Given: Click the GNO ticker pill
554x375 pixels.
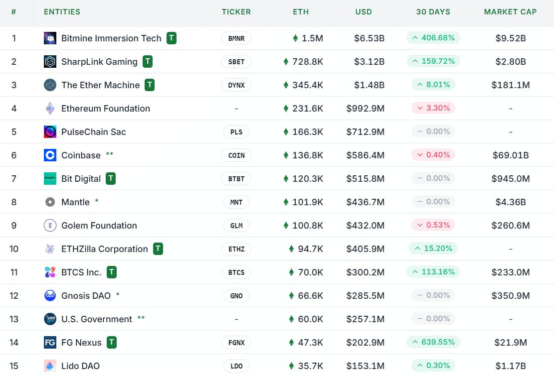Looking at the screenshot, I should [236, 296].
